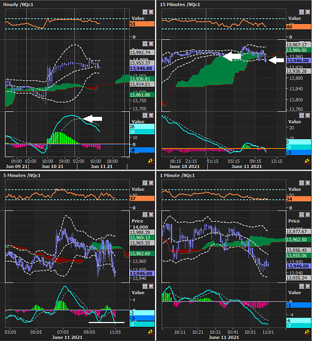Maximize the RSI pane in Hourly chart

(x=145, y=12)
